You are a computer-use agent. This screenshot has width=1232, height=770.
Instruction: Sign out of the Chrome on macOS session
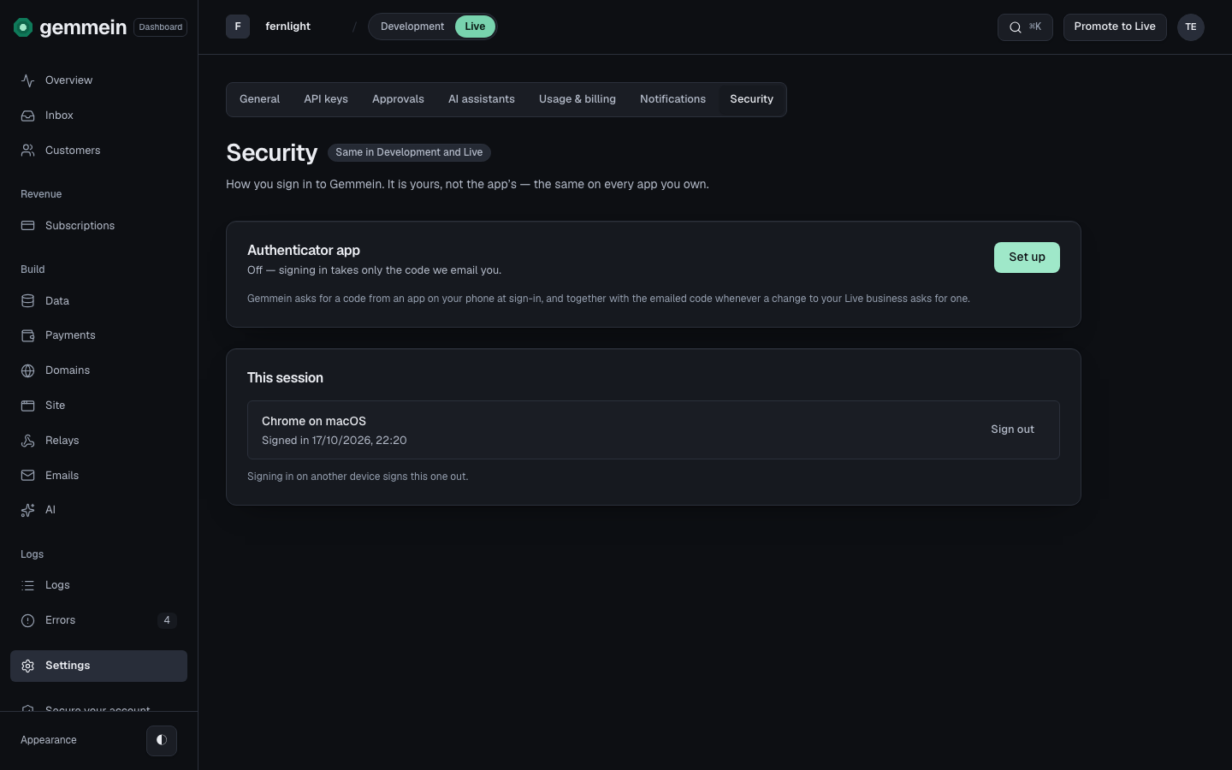[x=1012, y=429]
